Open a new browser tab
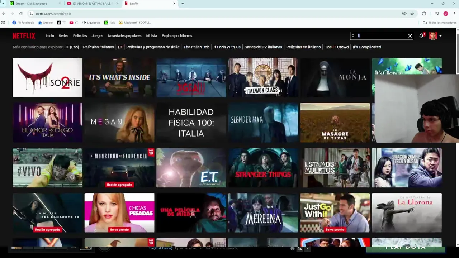 (183, 4)
